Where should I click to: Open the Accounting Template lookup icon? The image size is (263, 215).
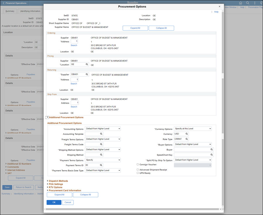click(101, 134)
